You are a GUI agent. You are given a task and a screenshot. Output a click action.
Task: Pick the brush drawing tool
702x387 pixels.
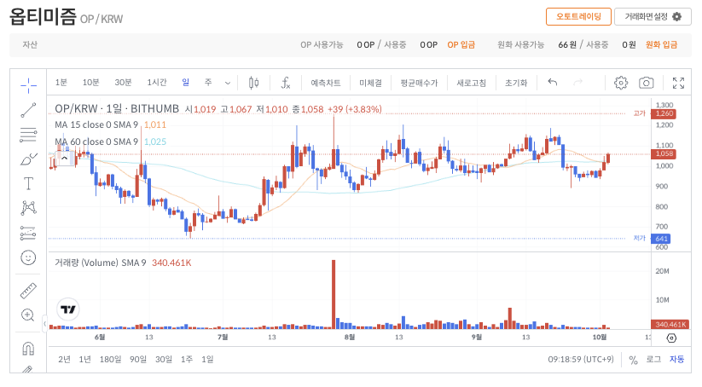coord(28,159)
